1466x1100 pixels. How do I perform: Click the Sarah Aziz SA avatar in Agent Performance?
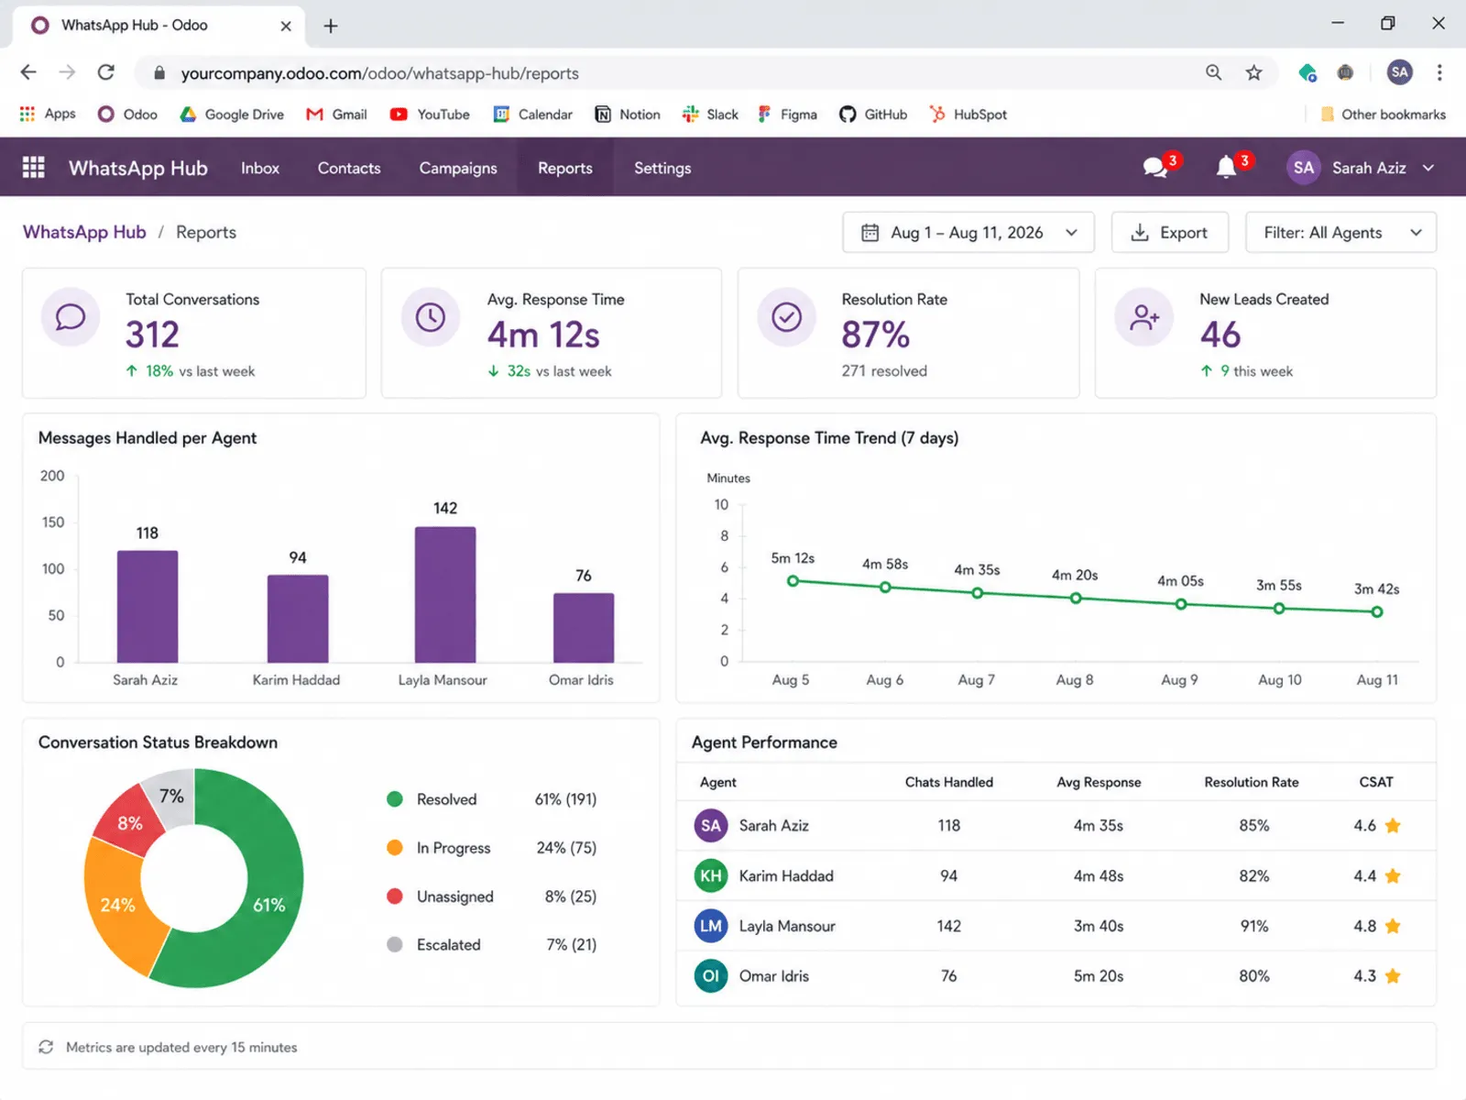click(711, 825)
